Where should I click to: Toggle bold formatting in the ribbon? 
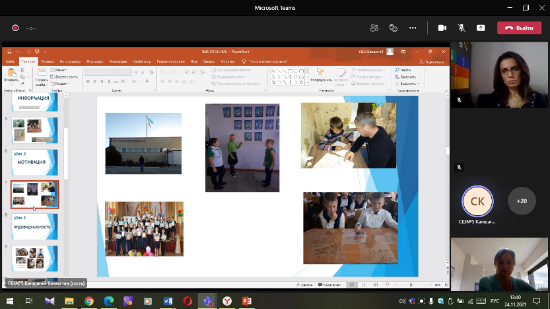(88, 81)
